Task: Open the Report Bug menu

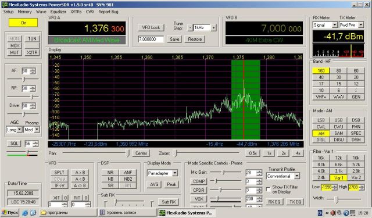Action: point(108,12)
